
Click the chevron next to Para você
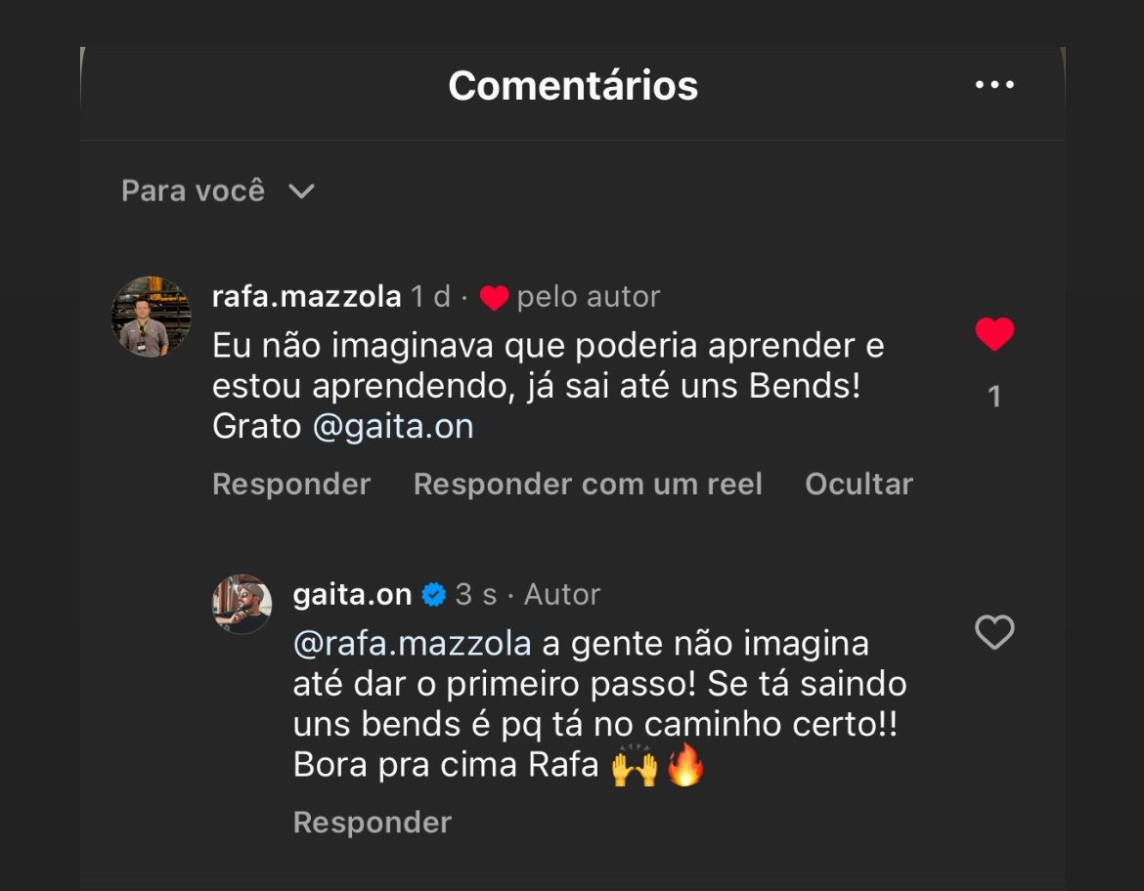click(301, 191)
